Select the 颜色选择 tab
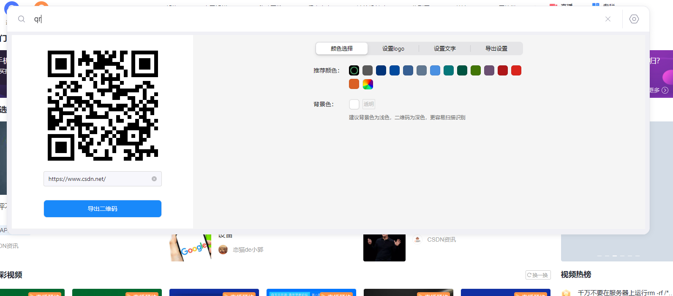673x296 pixels. [x=342, y=48]
